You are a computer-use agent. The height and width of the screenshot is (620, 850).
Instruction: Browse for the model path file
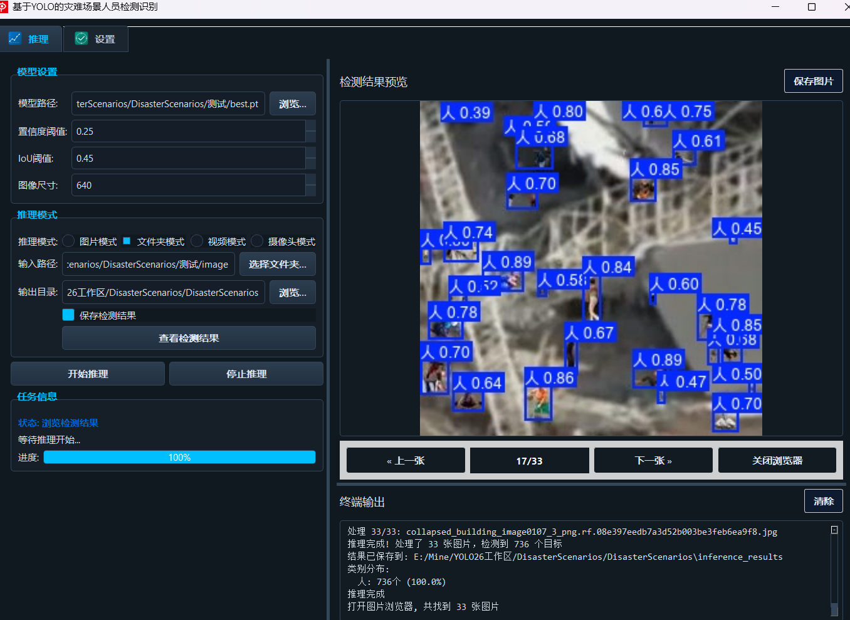(292, 104)
